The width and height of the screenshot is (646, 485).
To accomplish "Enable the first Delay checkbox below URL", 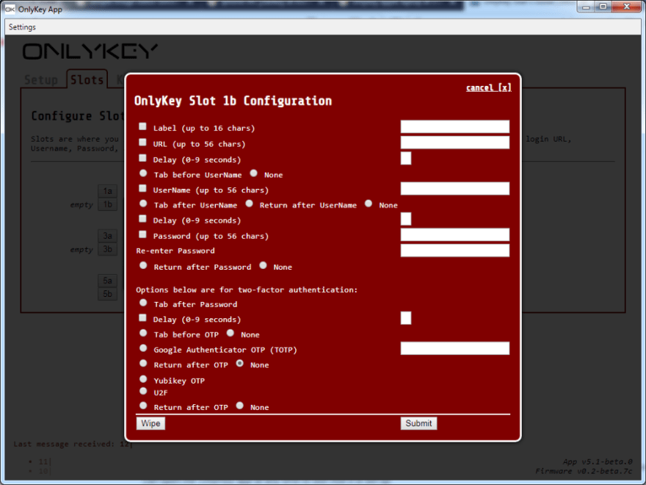I will pyautogui.click(x=142, y=158).
